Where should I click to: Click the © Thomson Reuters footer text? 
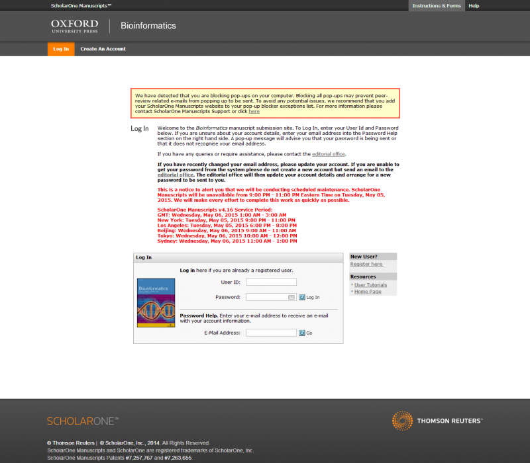click(x=71, y=443)
